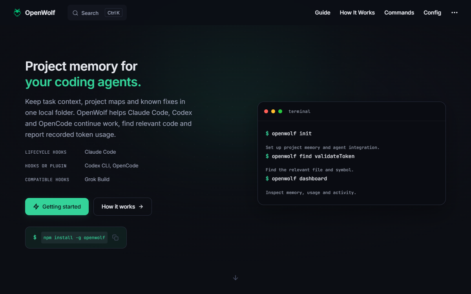Click the Codex CLI, OpenCode value
The image size is (471, 294).
(x=111, y=166)
